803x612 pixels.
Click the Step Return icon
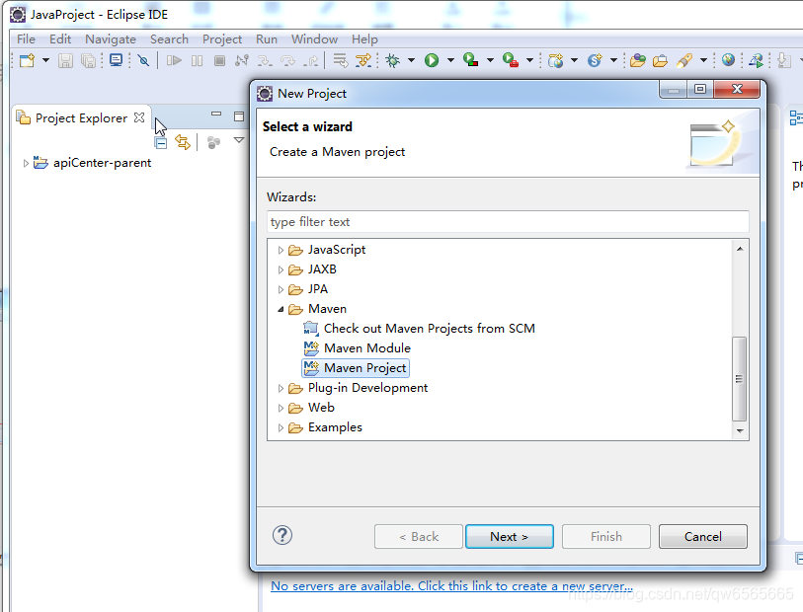[x=311, y=60]
